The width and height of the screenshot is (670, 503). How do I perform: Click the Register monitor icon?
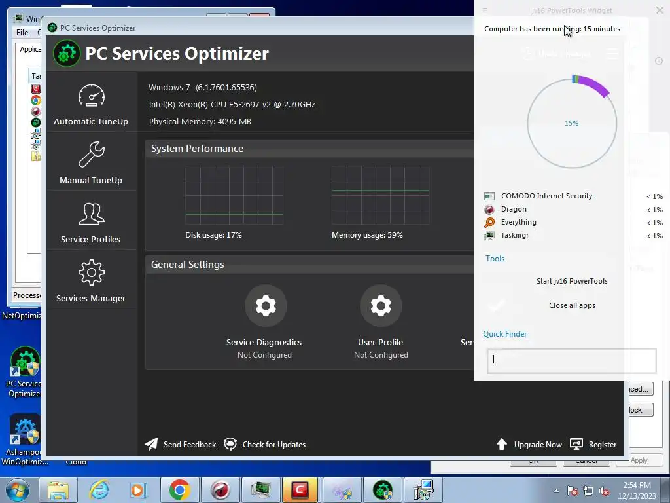click(576, 444)
